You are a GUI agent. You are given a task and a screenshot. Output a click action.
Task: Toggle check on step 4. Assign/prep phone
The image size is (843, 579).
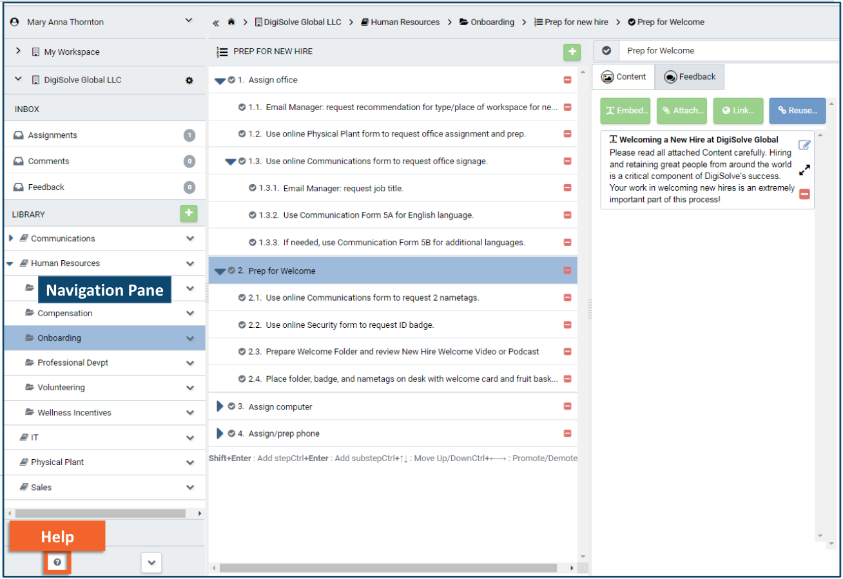click(x=231, y=433)
